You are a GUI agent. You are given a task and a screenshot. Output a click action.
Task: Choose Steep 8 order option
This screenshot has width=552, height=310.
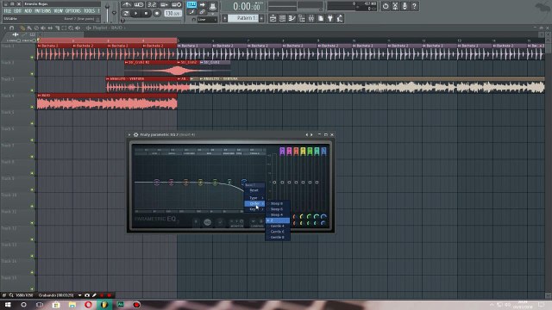[278, 203]
